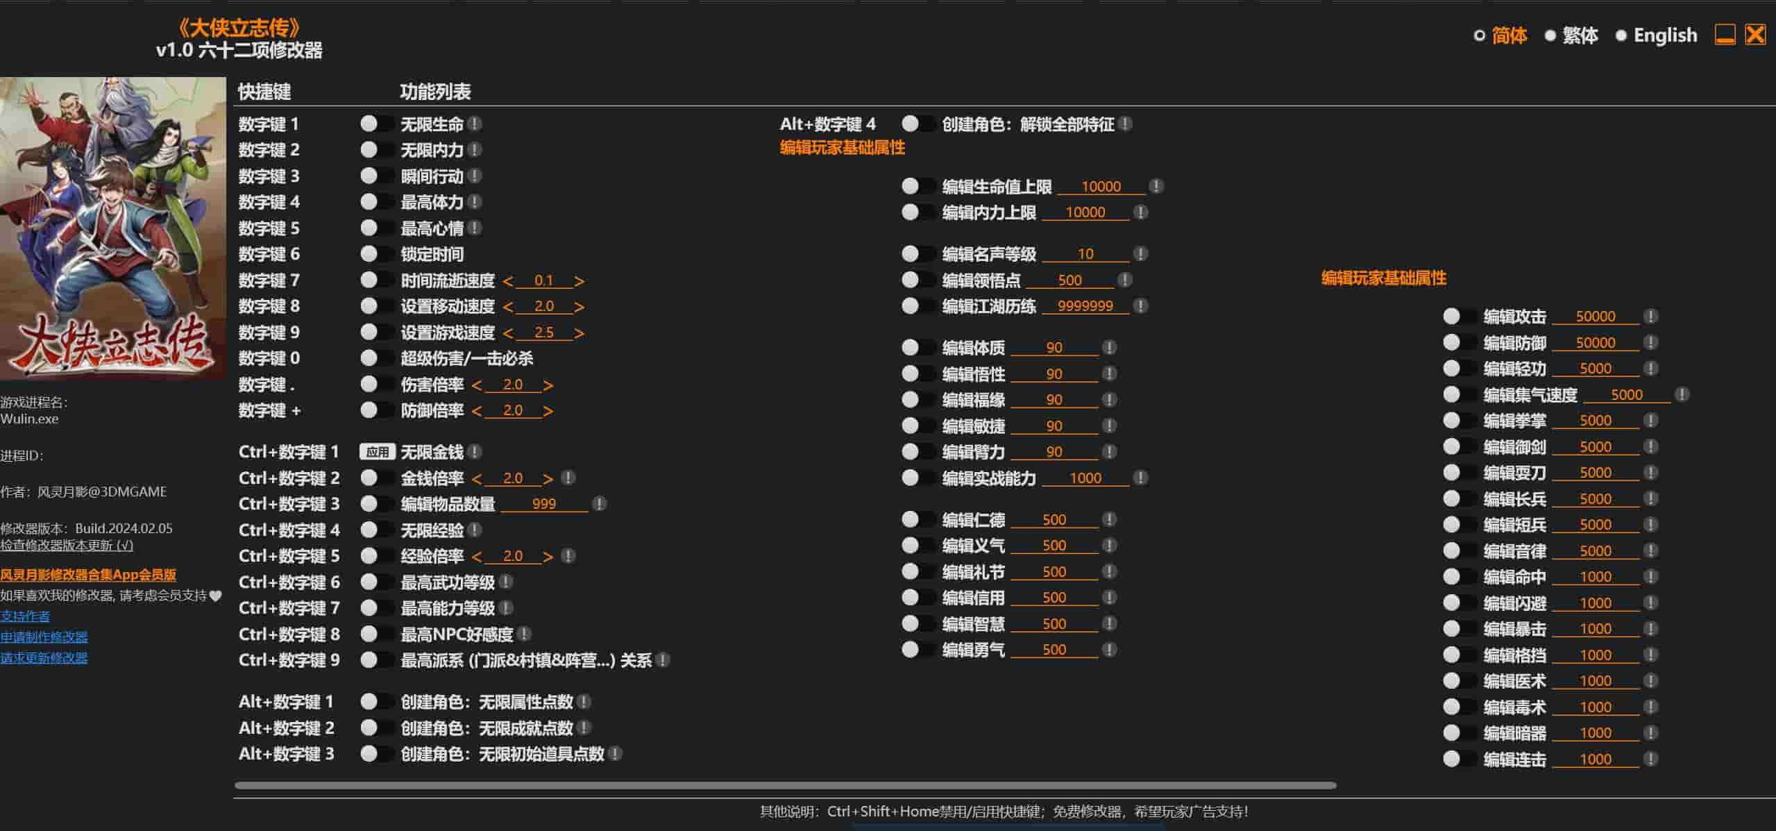This screenshot has width=1776, height=831.
Task: Click info icon next to 最高NPC好感度
Action: [x=525, y=634]
